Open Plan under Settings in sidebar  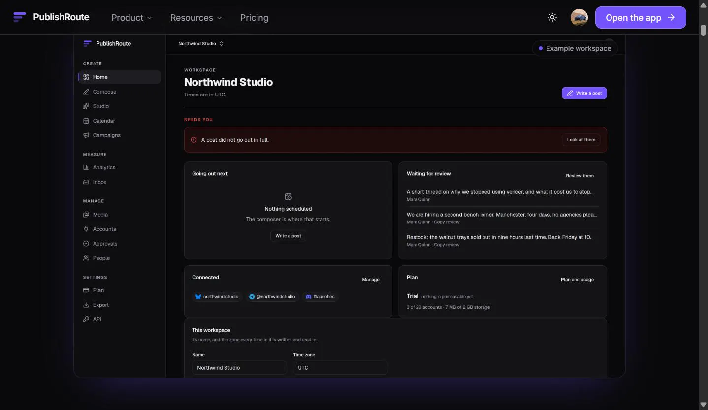click(120, 290)
